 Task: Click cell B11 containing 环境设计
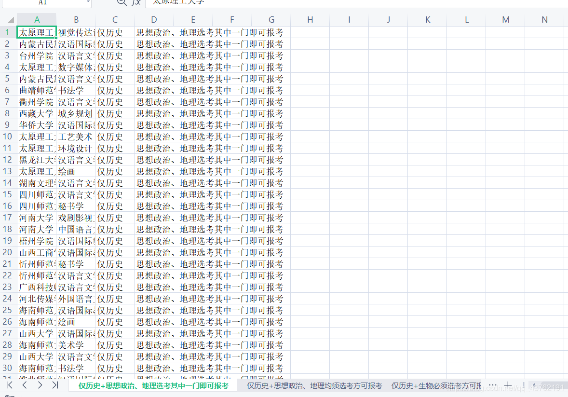[x=76, y=148]
